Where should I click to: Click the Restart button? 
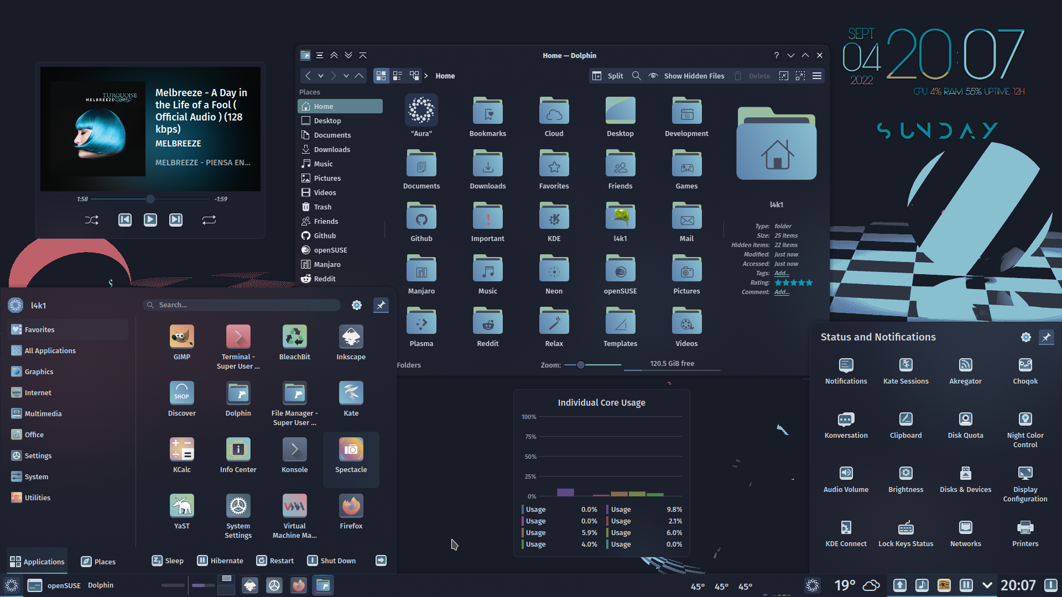click(x=275, y=561)
